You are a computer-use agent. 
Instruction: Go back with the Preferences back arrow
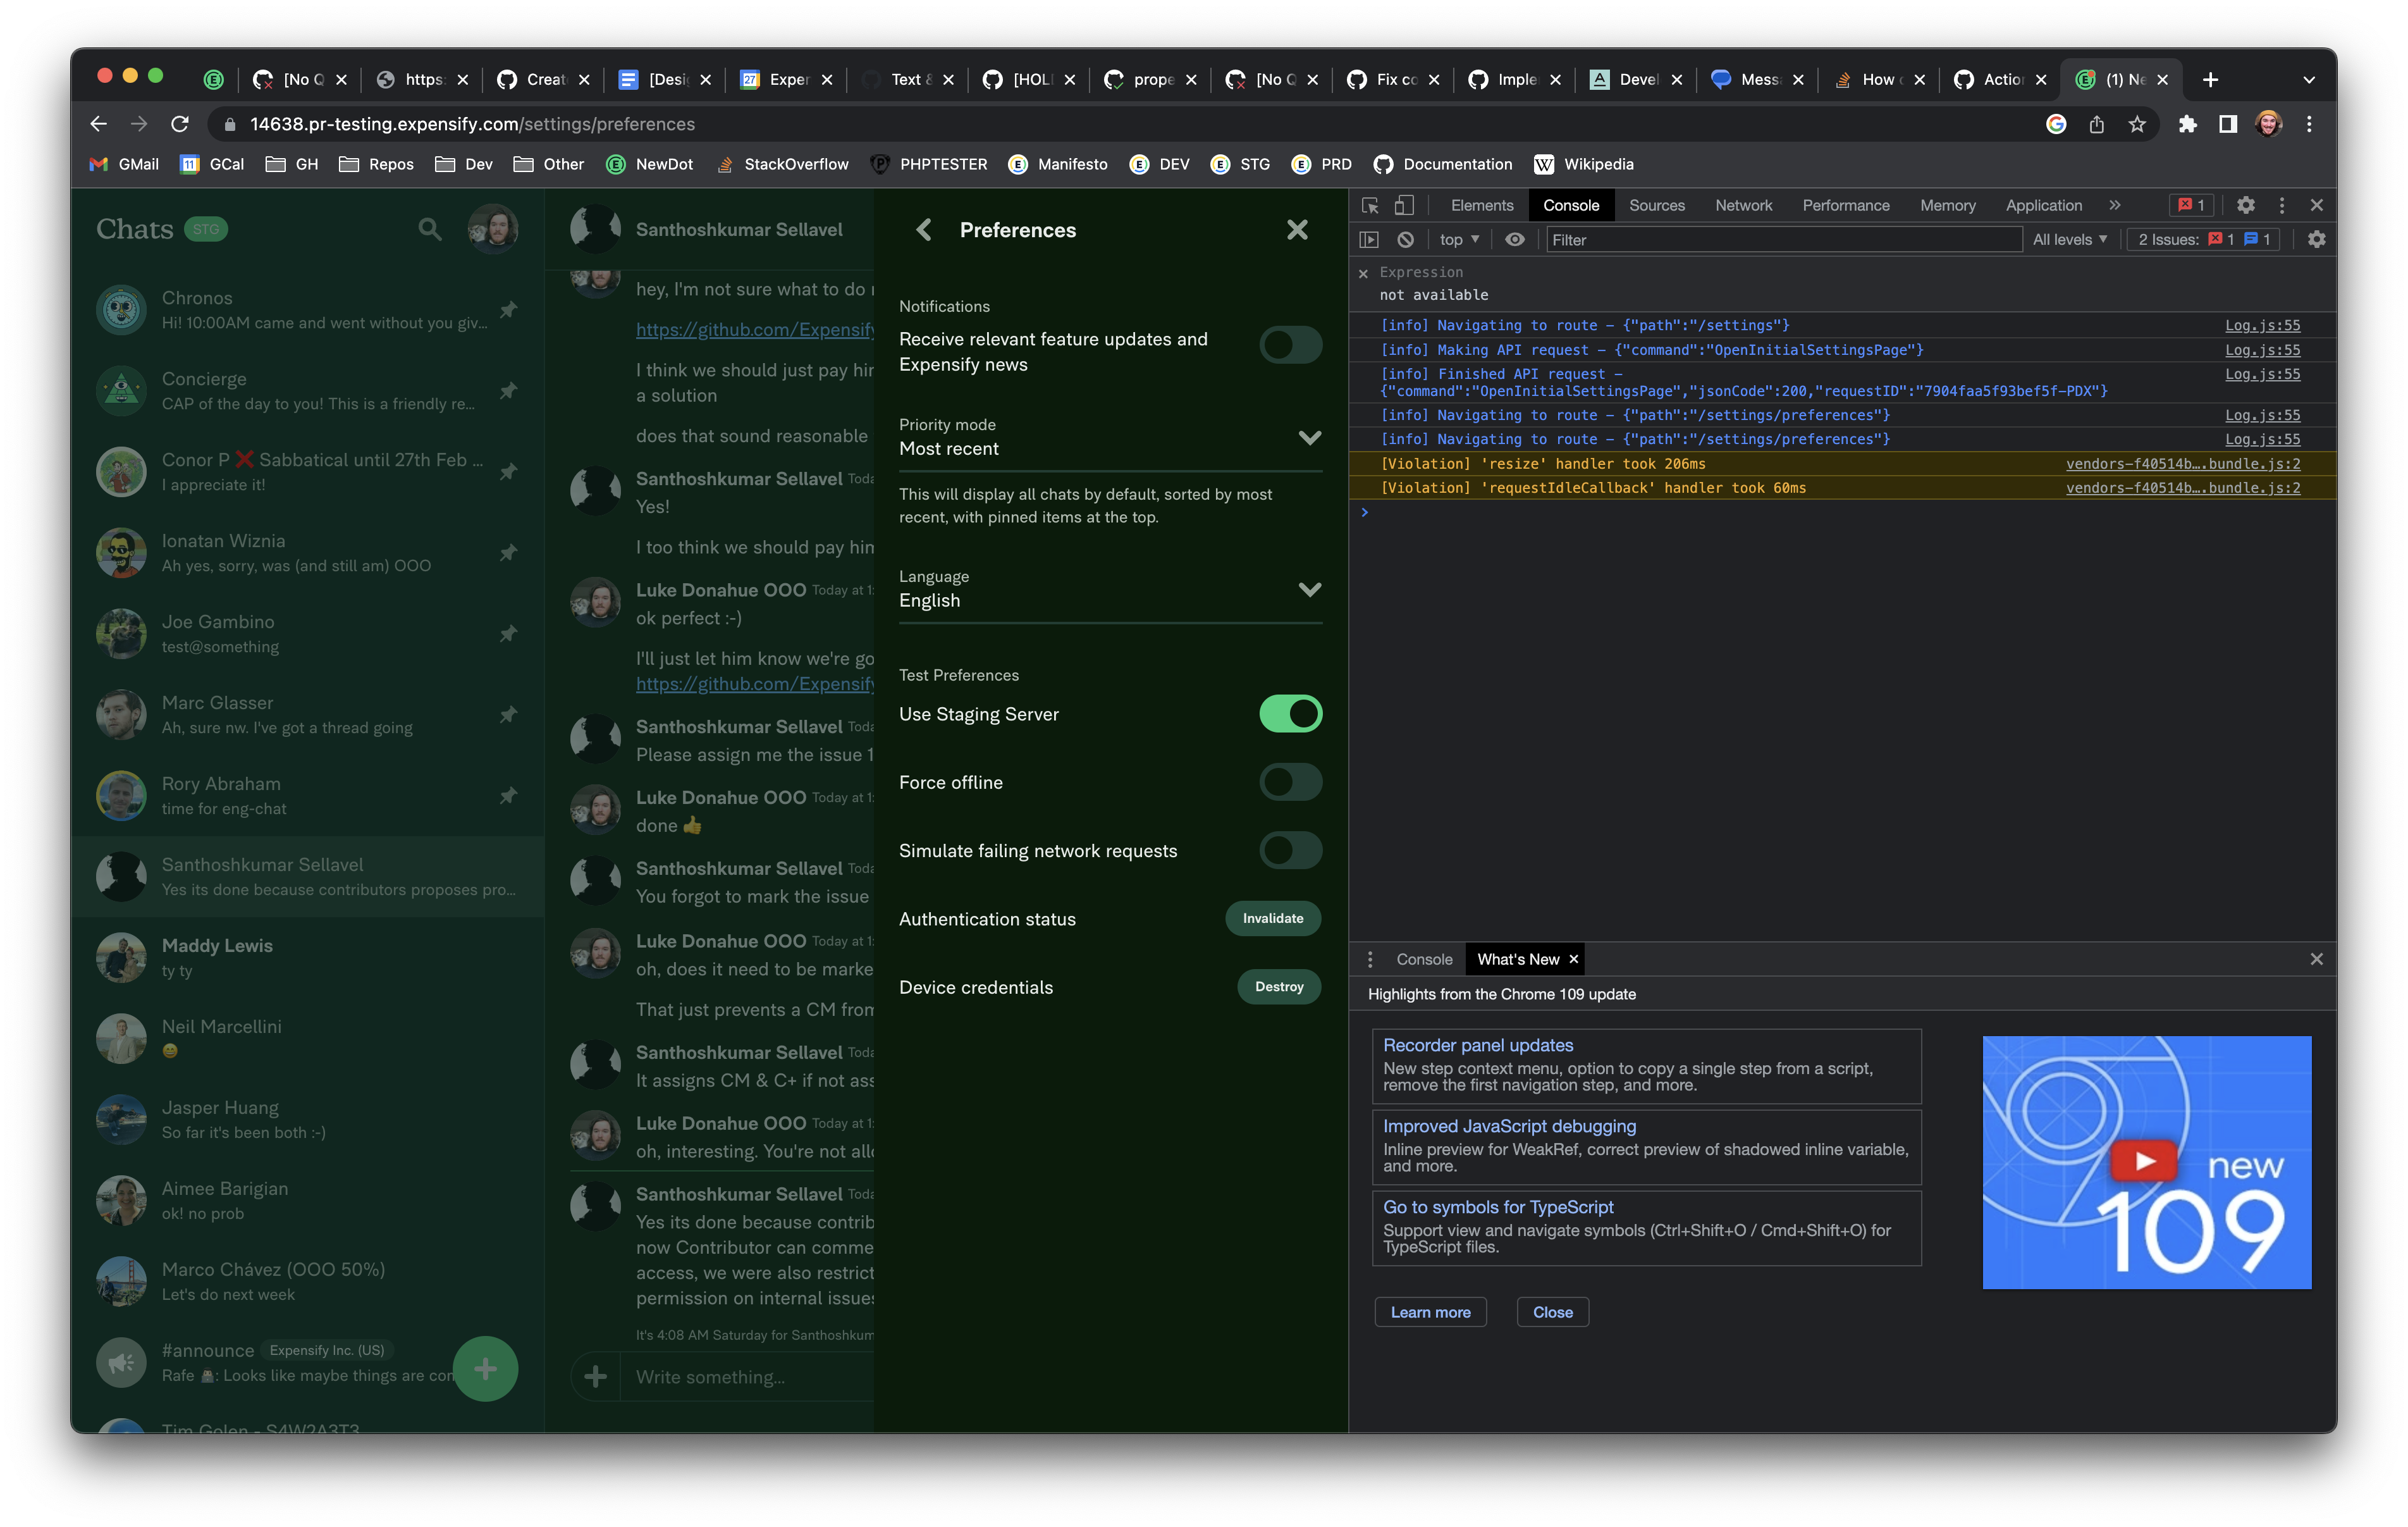pyautogui.click(x=924, y=230)
